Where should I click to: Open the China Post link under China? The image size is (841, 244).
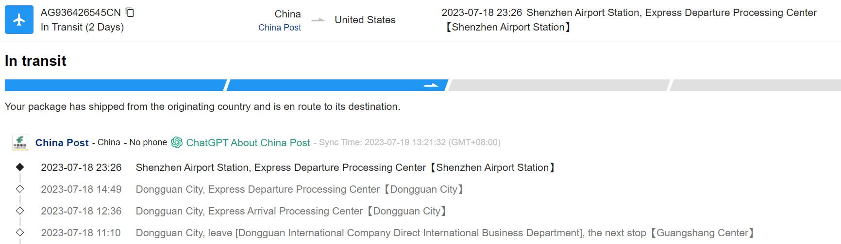tap(279, 28)
